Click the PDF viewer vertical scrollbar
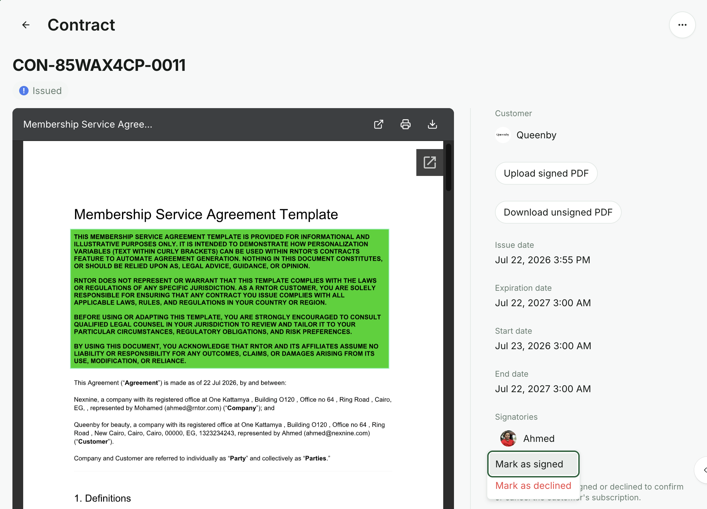 449,167
